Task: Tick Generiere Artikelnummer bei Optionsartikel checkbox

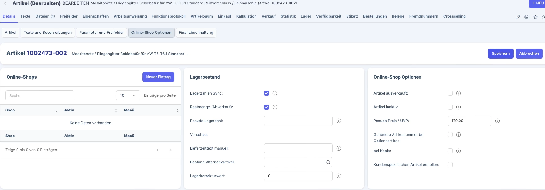Action: (450, 135)
